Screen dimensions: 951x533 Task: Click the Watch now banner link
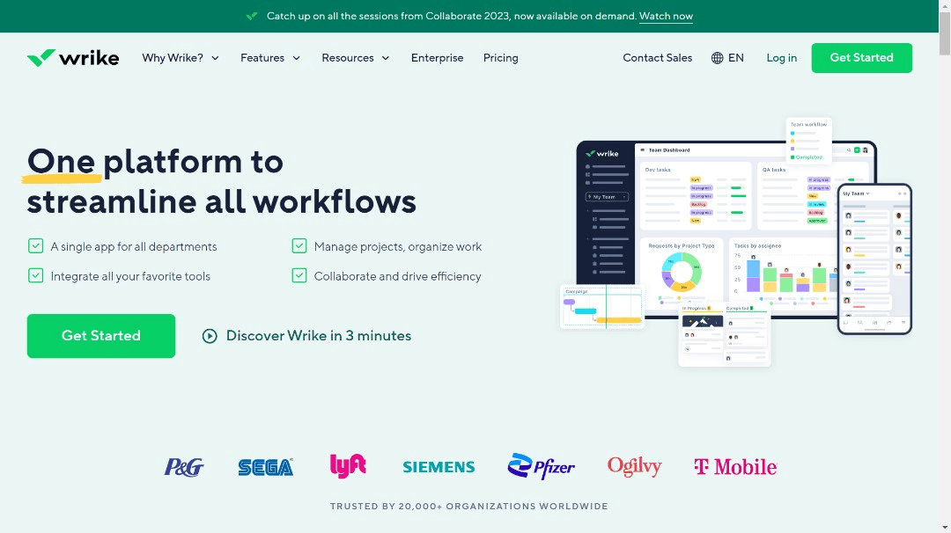pyautogui.click(x=666, y=16)
